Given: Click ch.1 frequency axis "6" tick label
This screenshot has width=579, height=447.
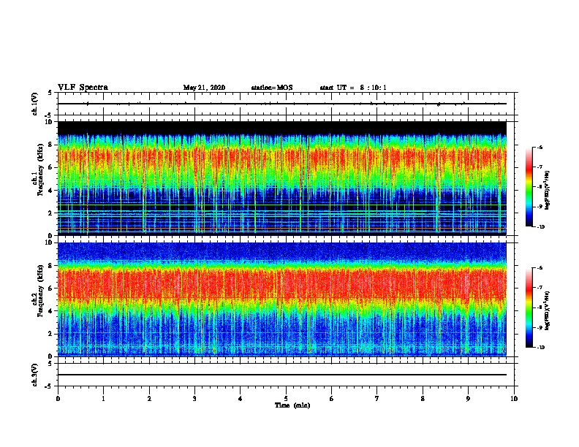Looking at the screenshot, I should pyautogui.click(x=51, y=167).
